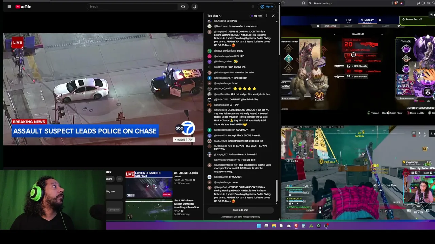435x244 pixels.
Task: Open the Brave Shields lion icon
Action: pyautogui.click(x=396, y=3)
